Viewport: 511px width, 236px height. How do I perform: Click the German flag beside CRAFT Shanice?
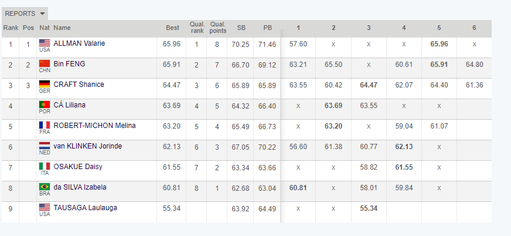tap(45, 84)
